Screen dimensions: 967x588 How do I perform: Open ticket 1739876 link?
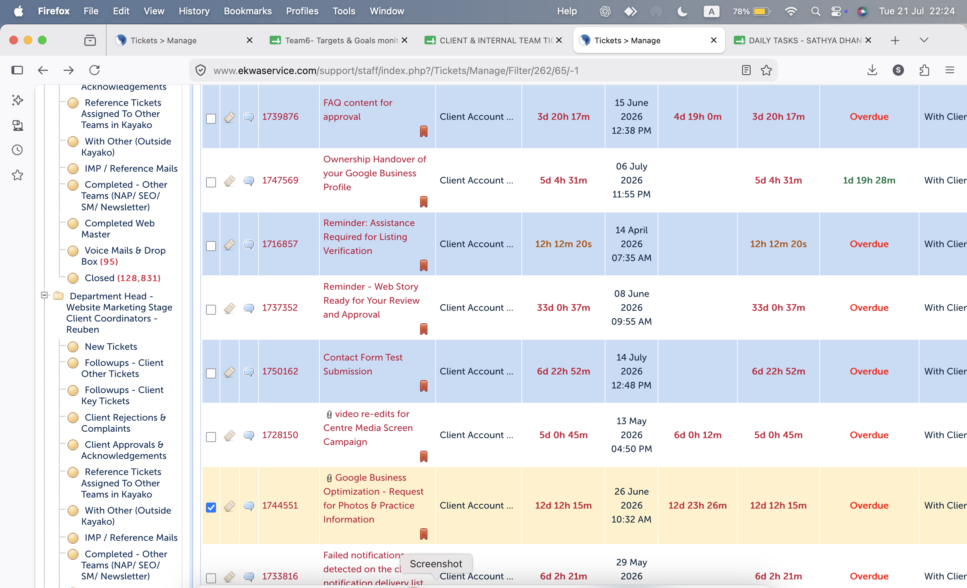[280, 117]
